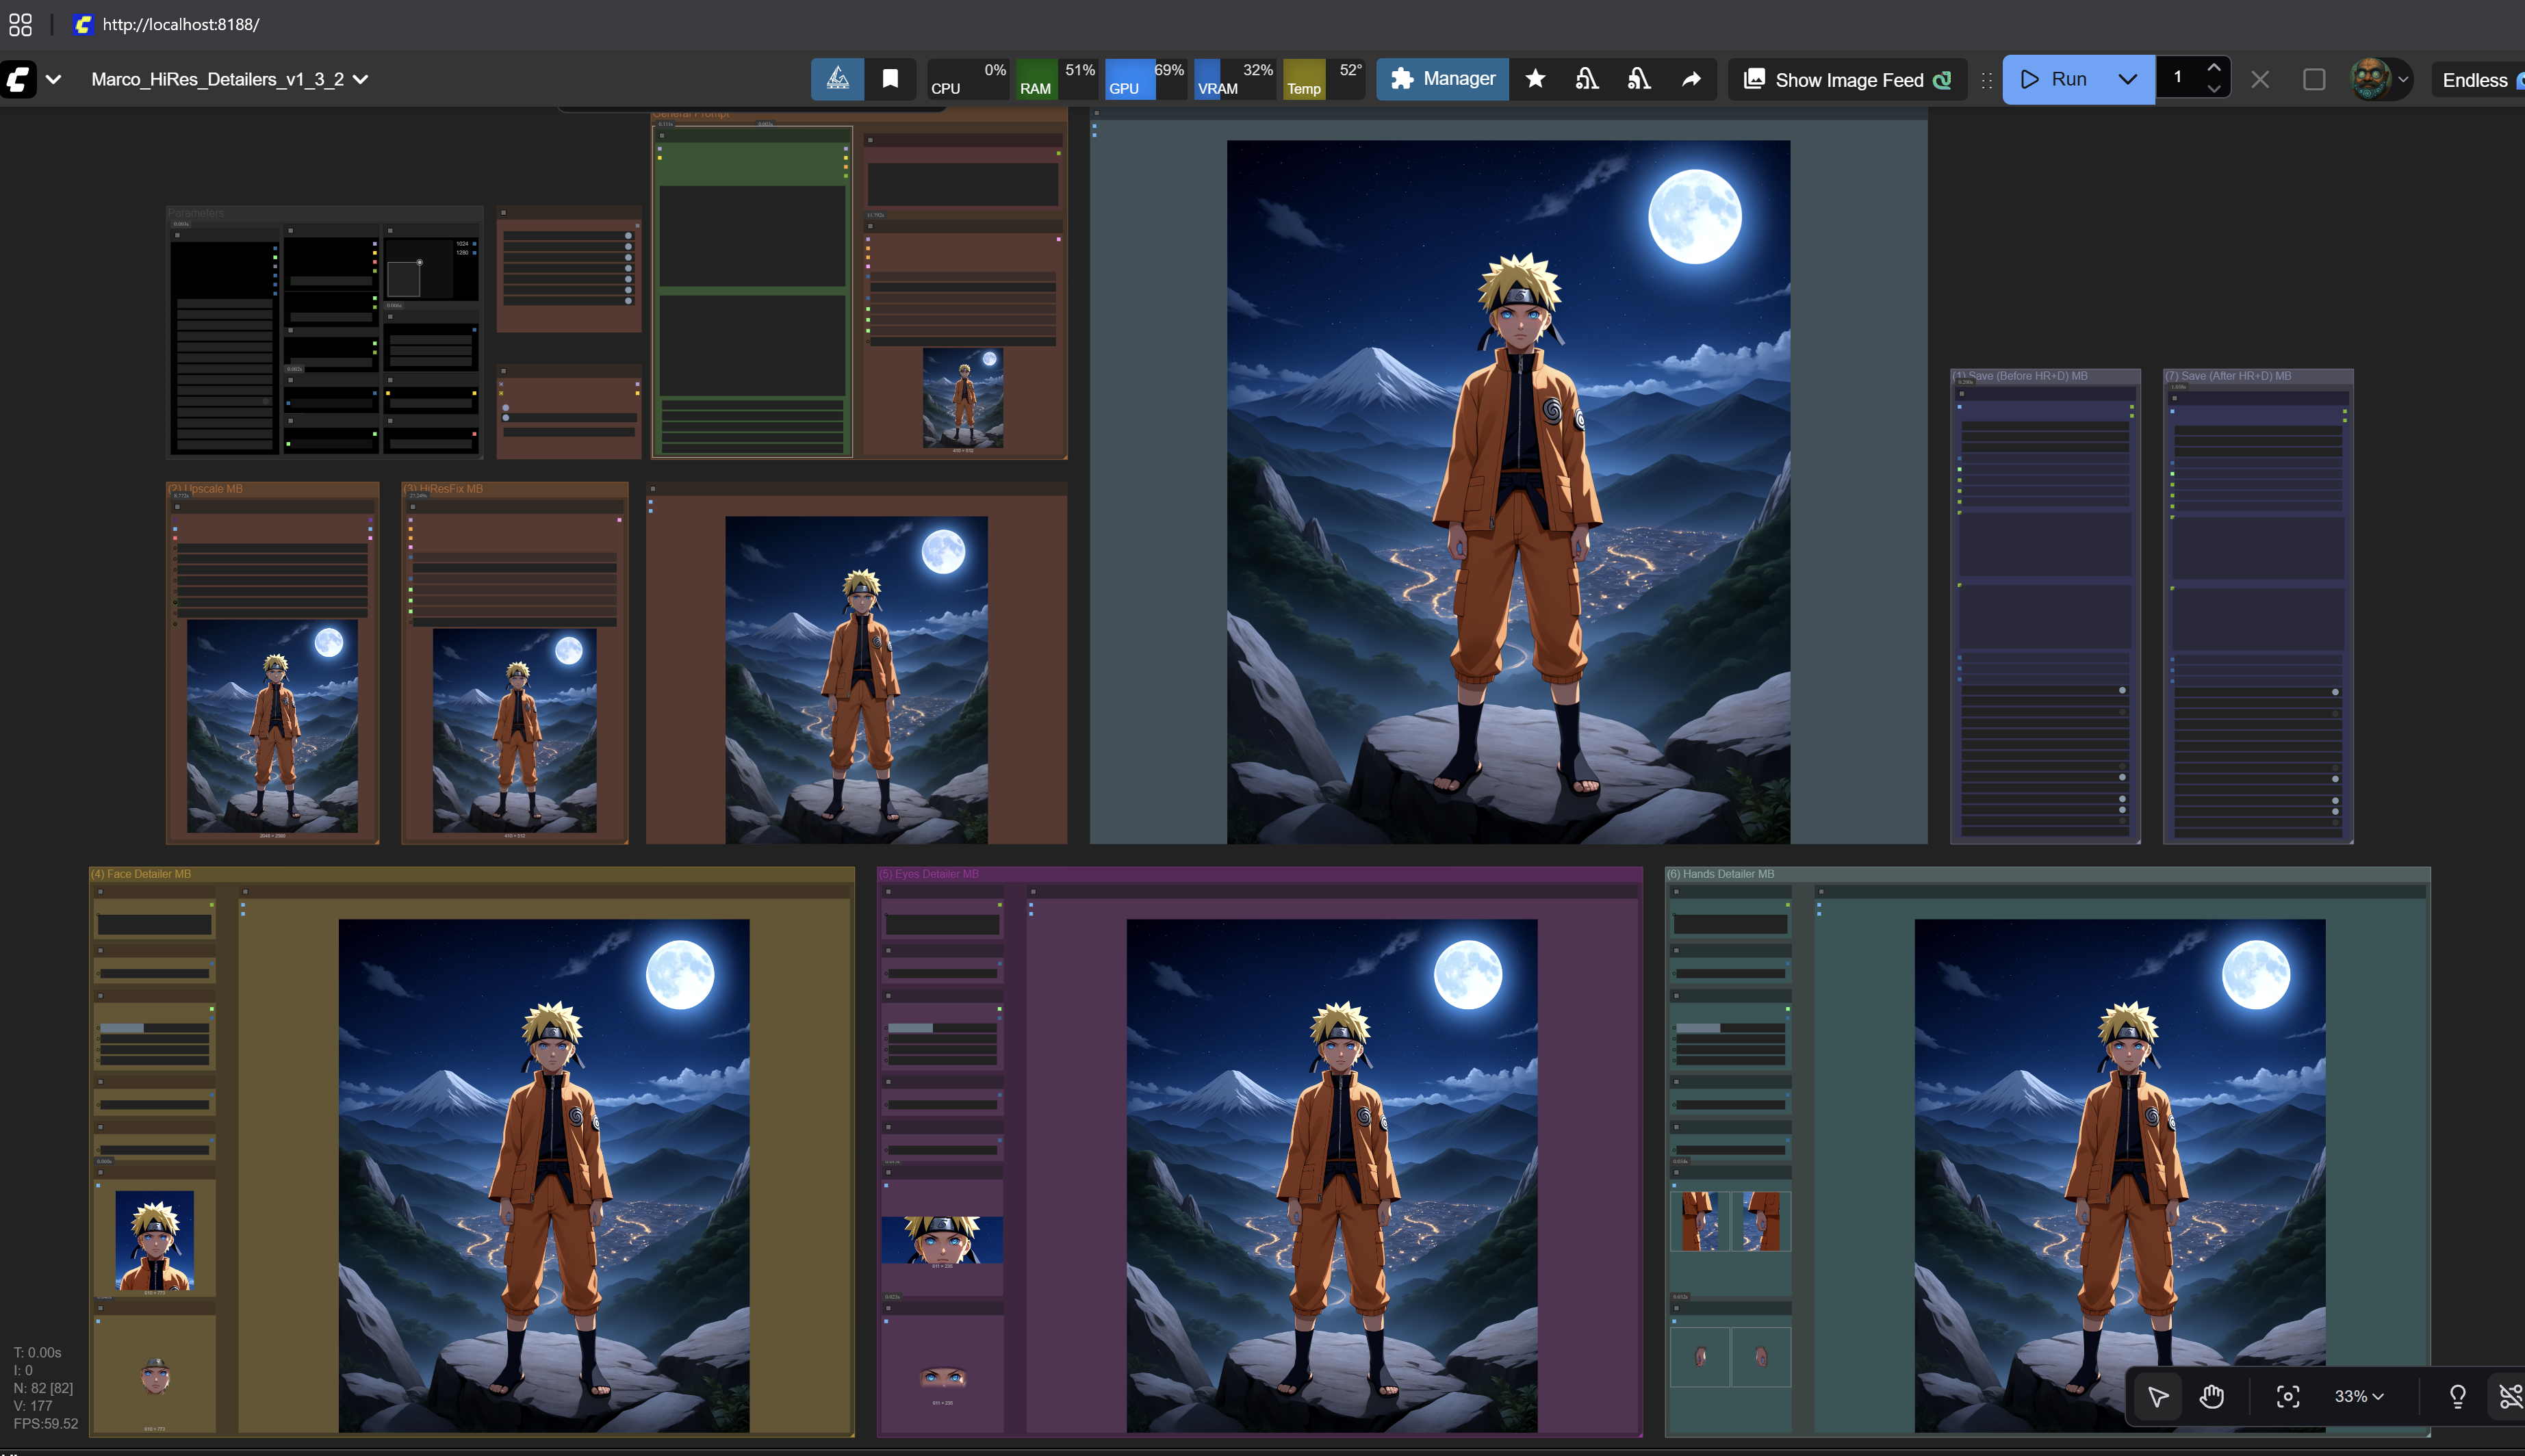Open the 33% zoom level dropdown
The width and height of the screenshot is (2525, 1456).
point(2358,1396)
